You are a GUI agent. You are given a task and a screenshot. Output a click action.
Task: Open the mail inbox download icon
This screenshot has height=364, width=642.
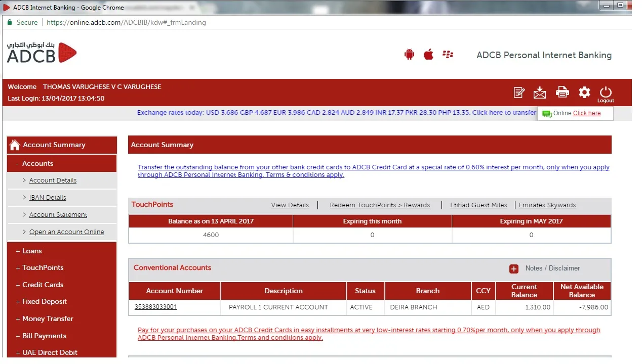[540, 93]
